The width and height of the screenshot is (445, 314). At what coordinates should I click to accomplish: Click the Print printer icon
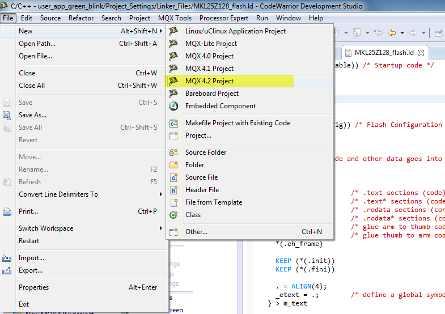coord(7,211)
